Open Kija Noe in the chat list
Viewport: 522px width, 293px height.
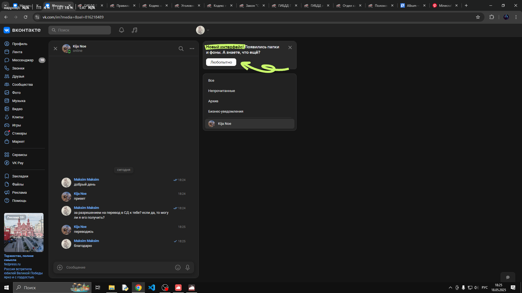[250, 124]
